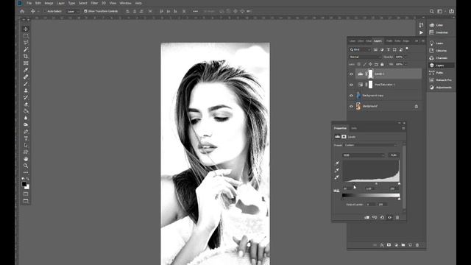Click the Share icon at top right
Image resolution: width=471 pixels, height=265 pixels.
point(451,11)
